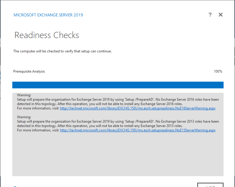Click the Prerequisite Analysis progress bar
The height and width of the screenshot is (187, 235).
[118, 85]
